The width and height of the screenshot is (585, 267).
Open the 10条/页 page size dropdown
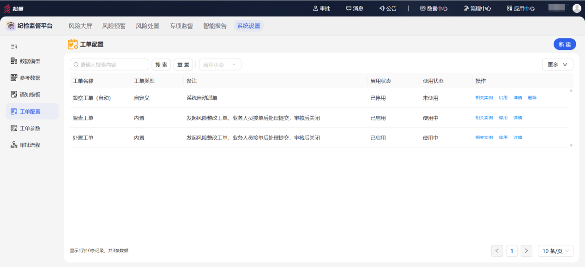click(x=555, y=251)
